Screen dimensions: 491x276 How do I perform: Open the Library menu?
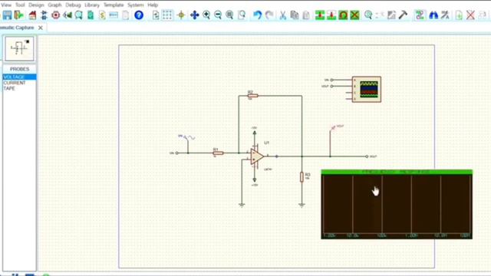point(92,5)
